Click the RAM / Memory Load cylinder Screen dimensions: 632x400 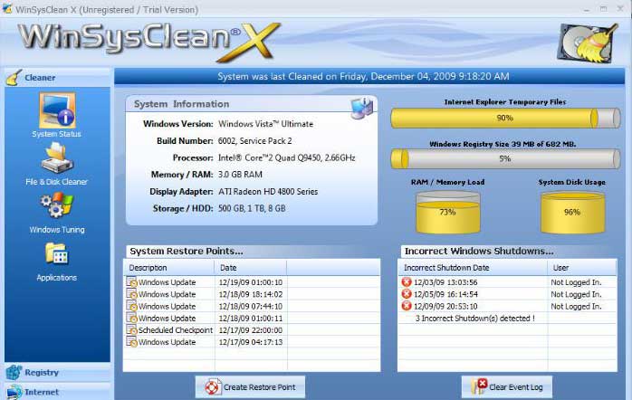(x=447, y=212)
